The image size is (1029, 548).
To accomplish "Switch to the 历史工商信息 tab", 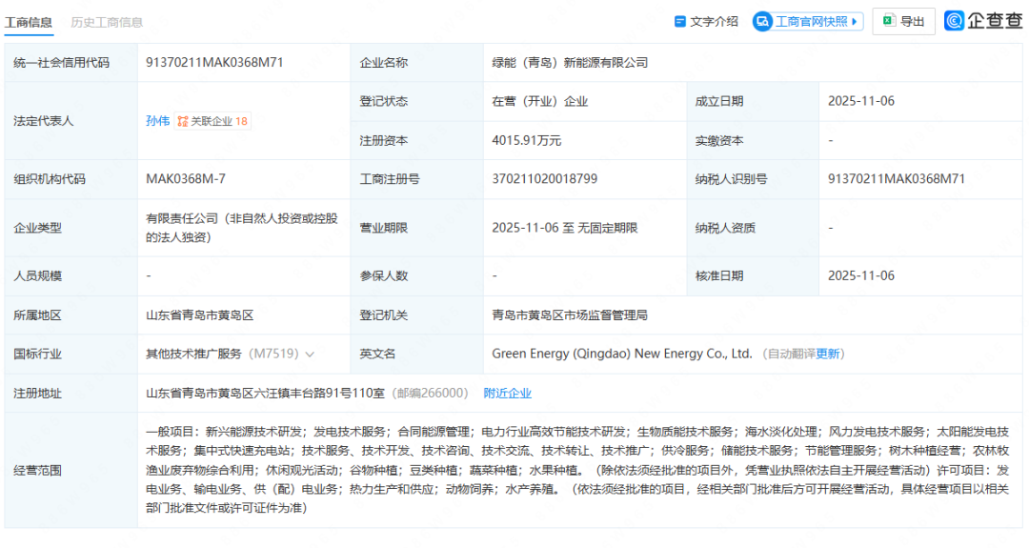I will pyautogui.click(x=107, y=22).
